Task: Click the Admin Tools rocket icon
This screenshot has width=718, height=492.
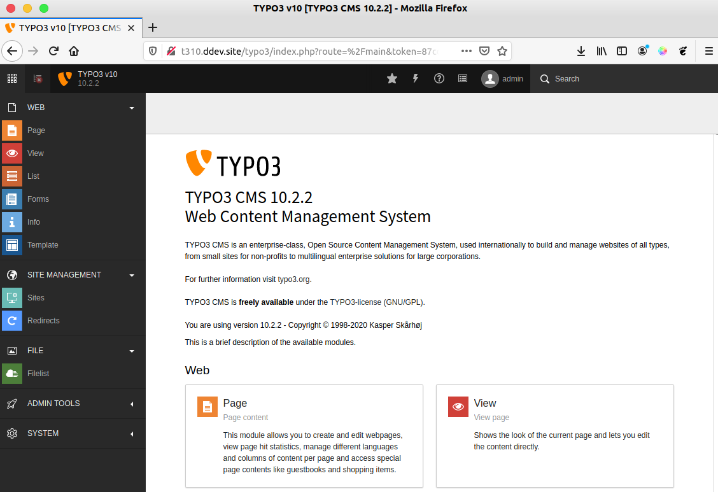Action: (12, 404)
